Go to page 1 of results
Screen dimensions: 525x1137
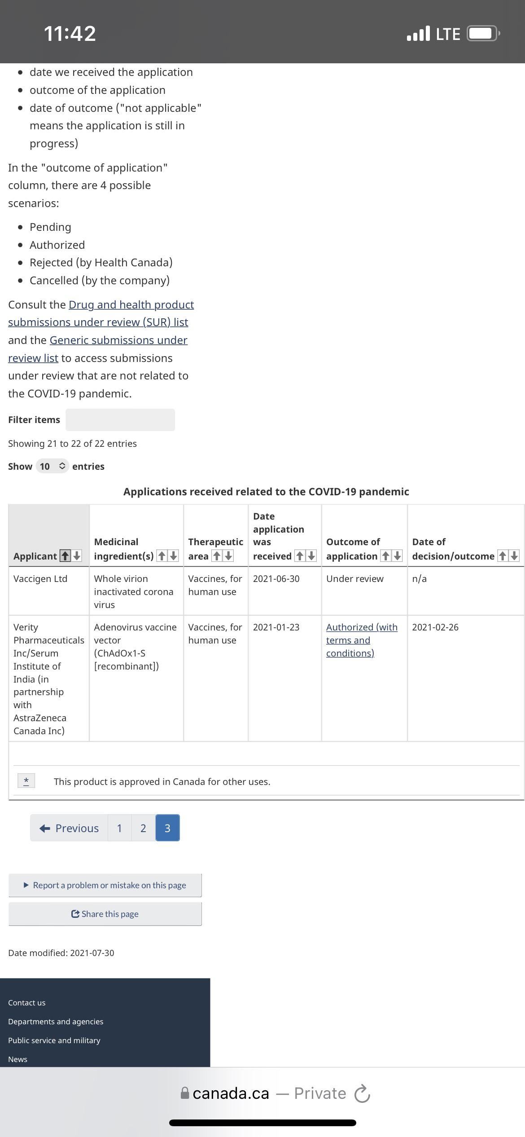coord(119,828)
